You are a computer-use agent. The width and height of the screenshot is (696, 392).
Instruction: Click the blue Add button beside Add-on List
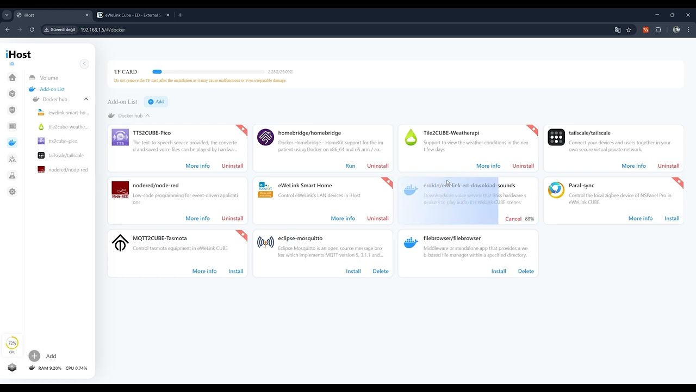click(156, 102)
